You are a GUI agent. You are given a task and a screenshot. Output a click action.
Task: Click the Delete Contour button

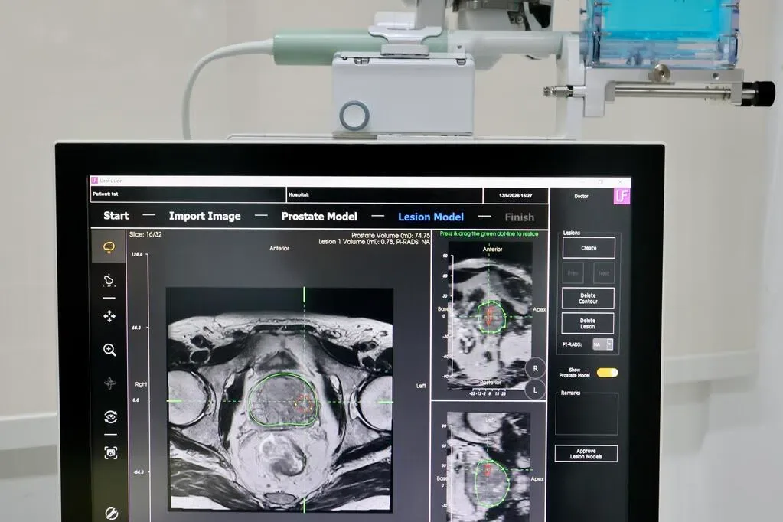[x=588, y=299]
